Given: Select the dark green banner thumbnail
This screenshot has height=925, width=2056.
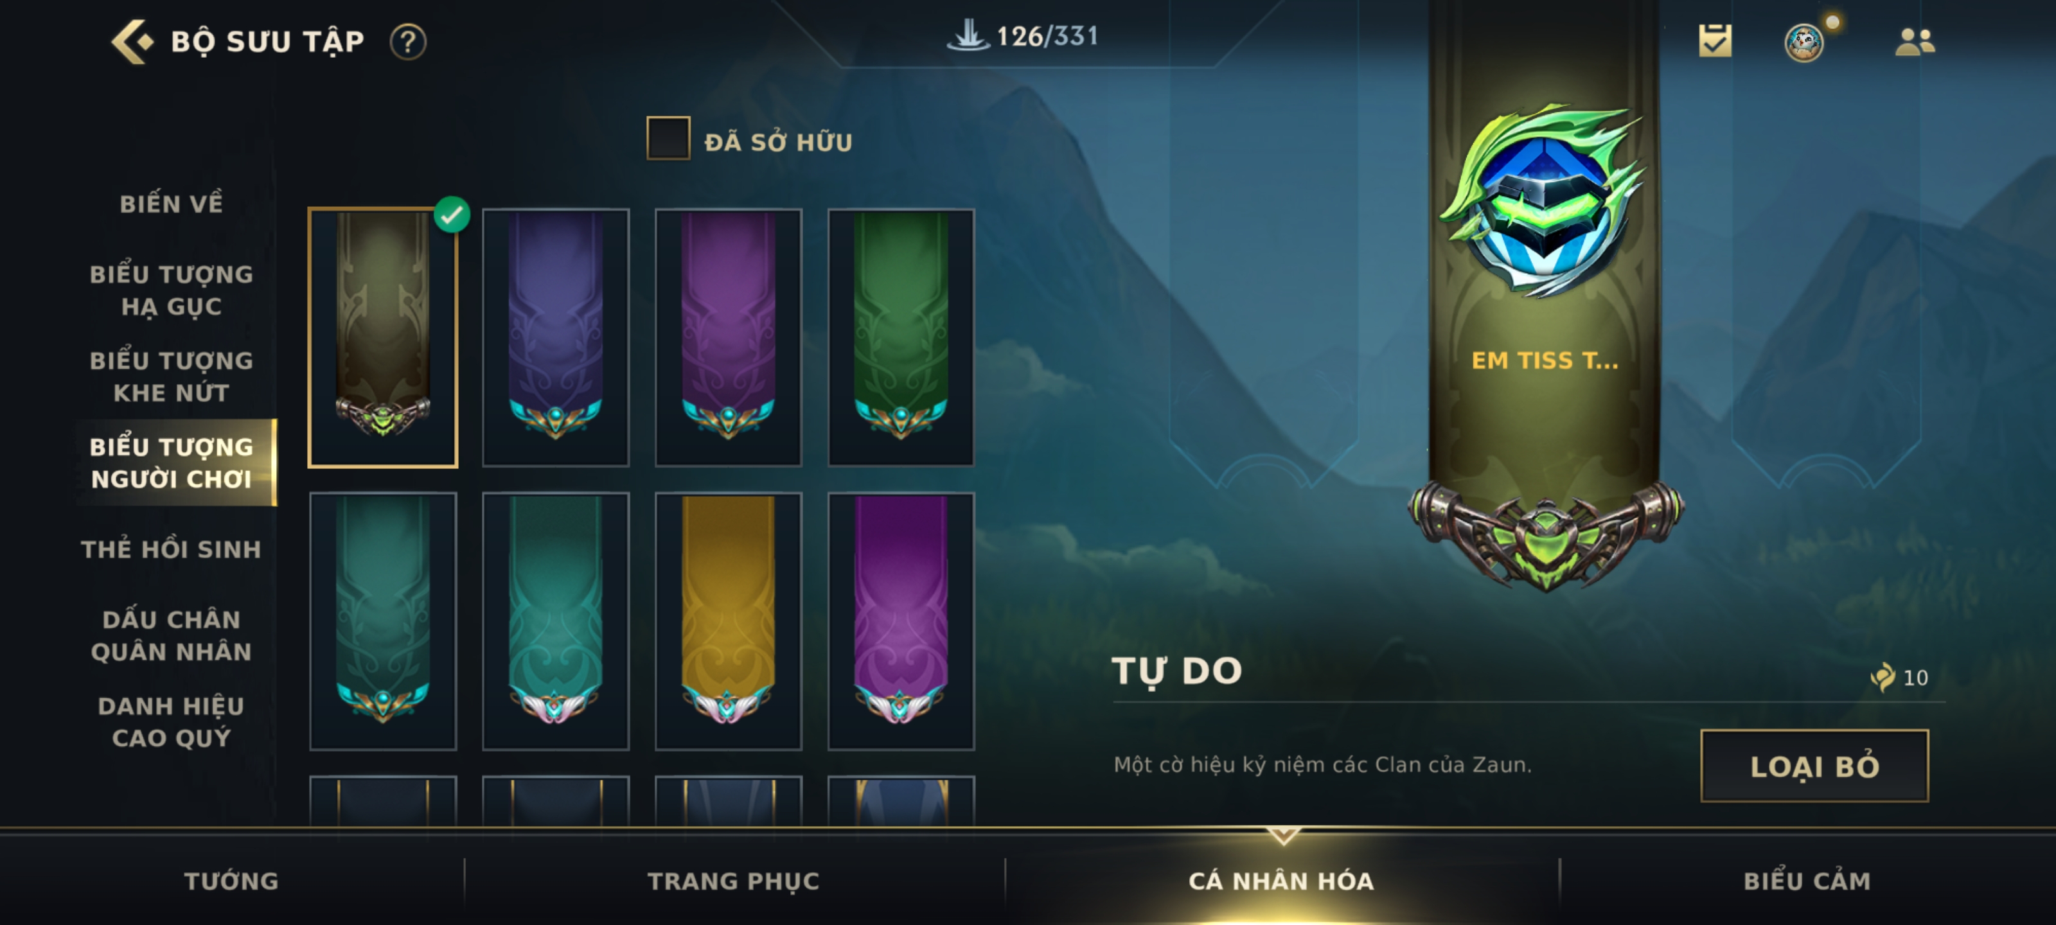Looking at the screenshot, I should pos(900,338).
